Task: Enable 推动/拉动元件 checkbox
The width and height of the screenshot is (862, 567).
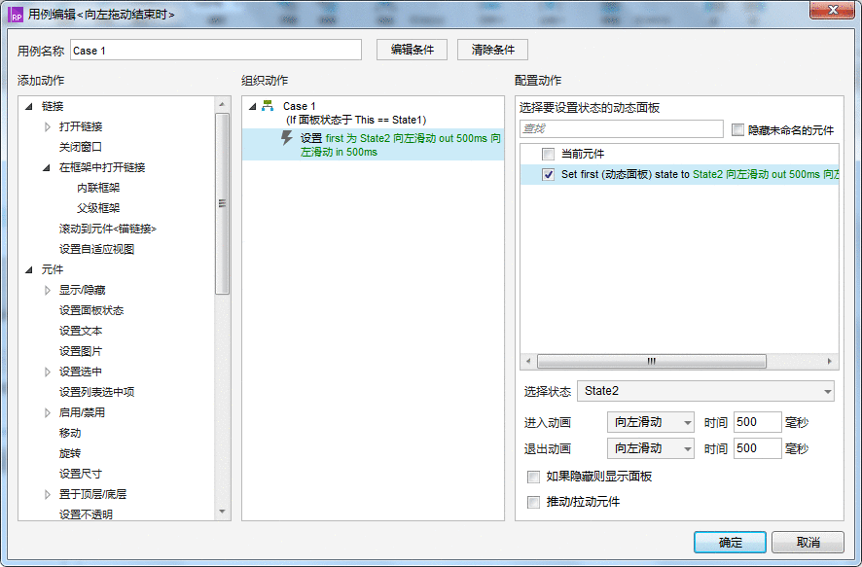Action: 533,502
